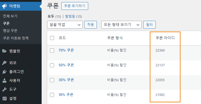Tick the checkbox for 10% 쿠폰
Image resolution: width=201 pixels, height=104 pixels.
click(52, 95)
